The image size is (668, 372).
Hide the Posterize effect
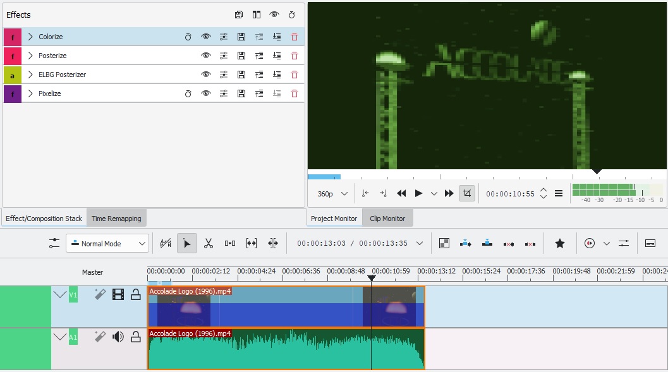click(206, 56)
